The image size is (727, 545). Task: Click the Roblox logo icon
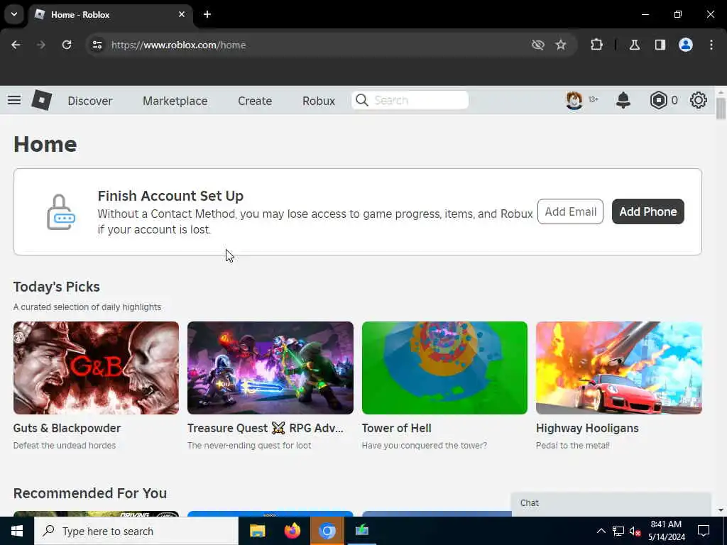tap(41, 100)
